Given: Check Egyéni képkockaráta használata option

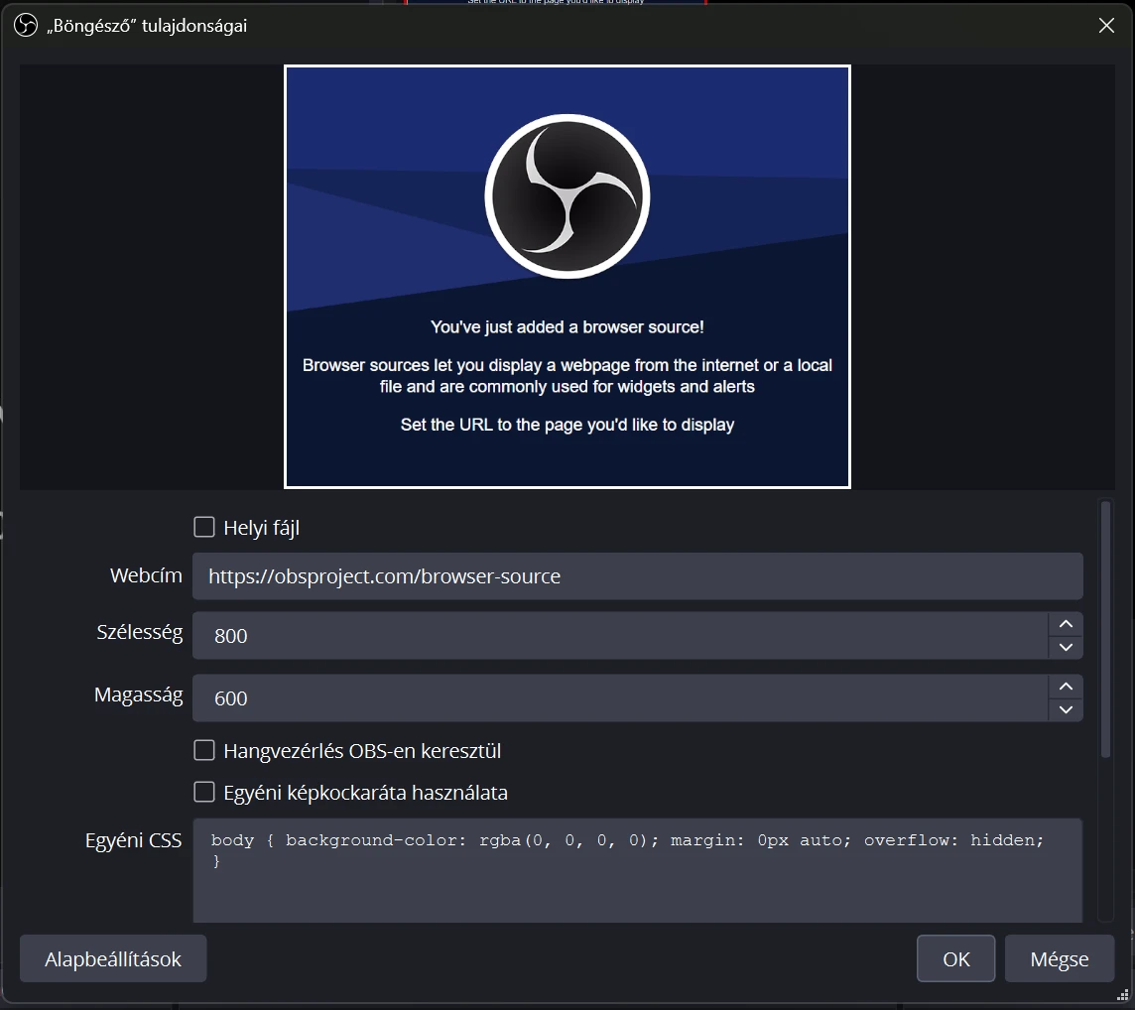Looking at the screenshot, I should click(204, 792).
